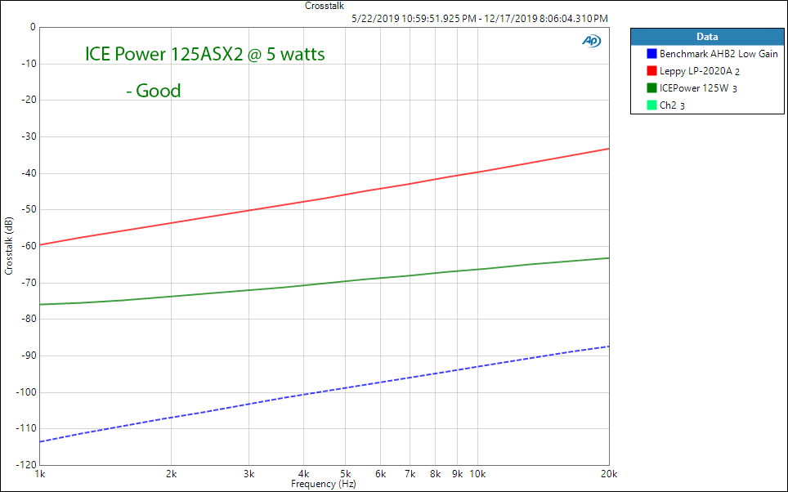Select the date range timestamp above the graph
788x492 pixels.
pyautogui.click(x=480, y=19)
